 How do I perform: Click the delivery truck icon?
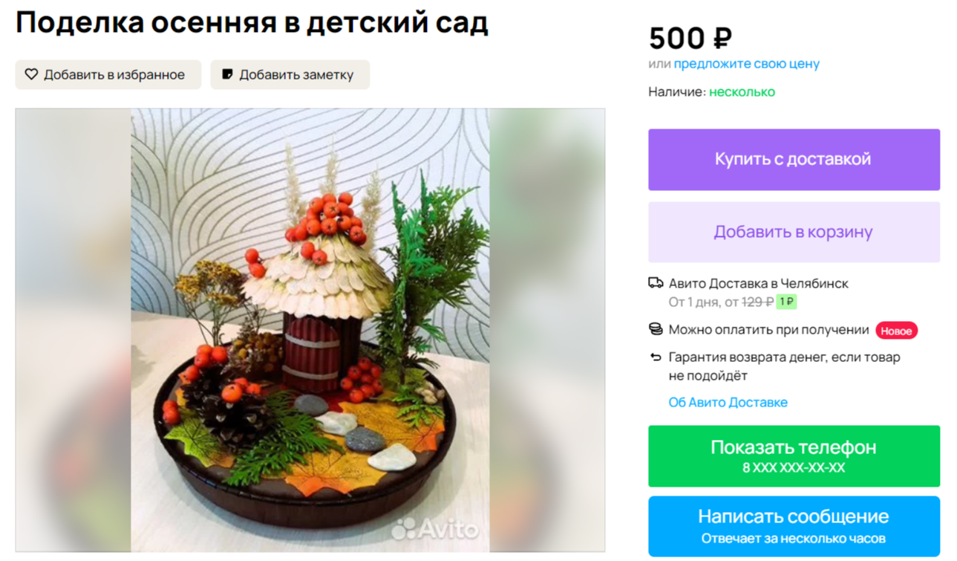pyautogui.click(x=656, y=283)
